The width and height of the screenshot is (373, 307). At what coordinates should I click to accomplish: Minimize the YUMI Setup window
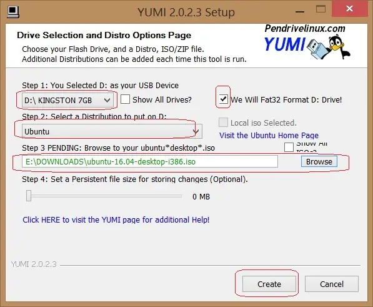tap(300, 11)
